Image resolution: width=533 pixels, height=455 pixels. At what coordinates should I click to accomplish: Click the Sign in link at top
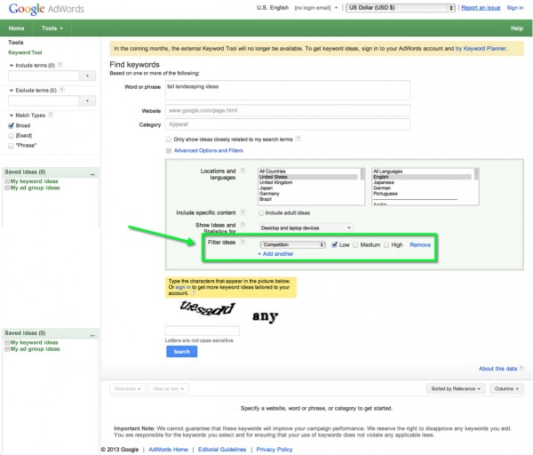point(515,8)
